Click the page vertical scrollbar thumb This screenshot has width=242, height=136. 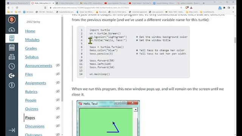235,40
